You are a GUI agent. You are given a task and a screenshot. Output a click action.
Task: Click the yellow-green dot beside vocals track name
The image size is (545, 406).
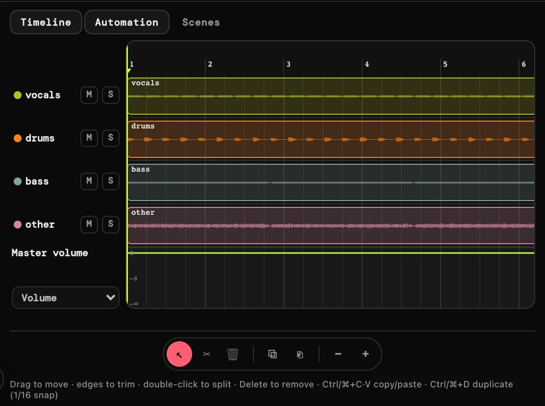pyautogui.click(x=17, y=95)
